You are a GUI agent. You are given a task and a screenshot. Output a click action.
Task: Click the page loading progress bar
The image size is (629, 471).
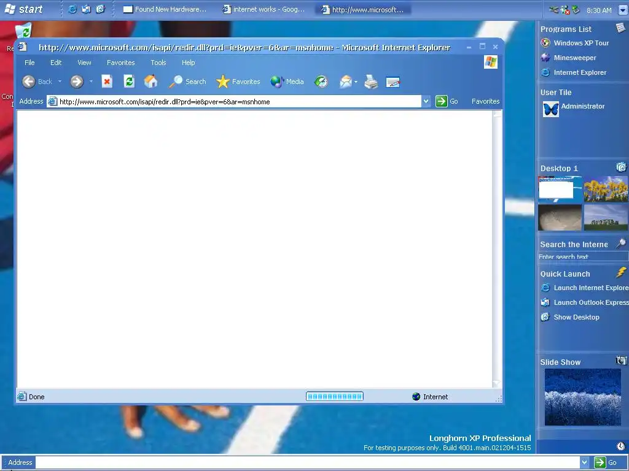coord(335,397)
